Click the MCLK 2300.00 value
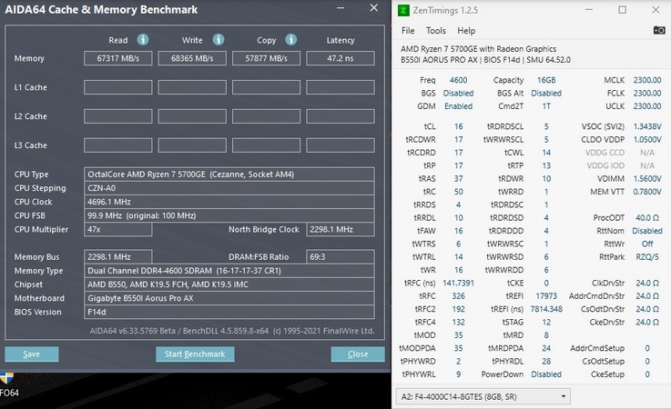 [x=647, y=80]
